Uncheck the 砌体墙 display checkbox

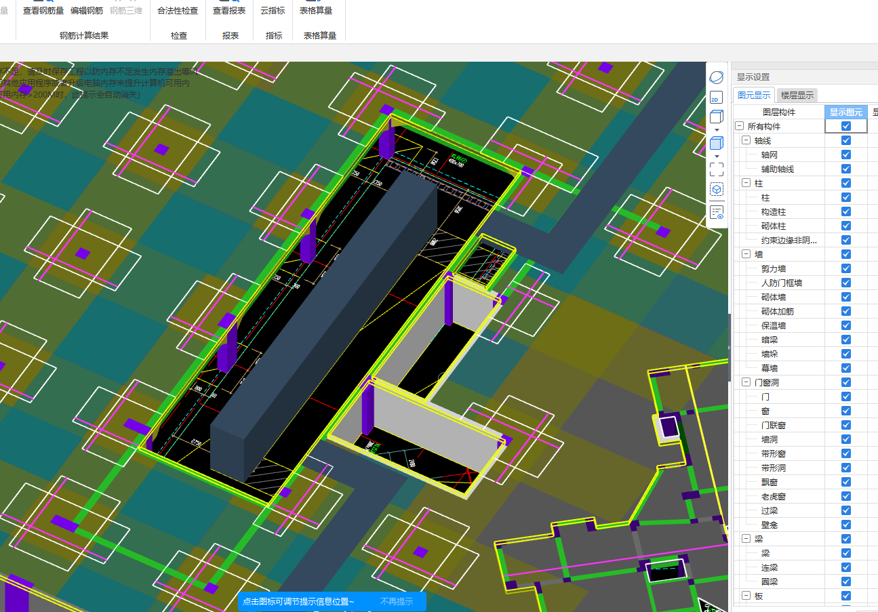[845, 297]
